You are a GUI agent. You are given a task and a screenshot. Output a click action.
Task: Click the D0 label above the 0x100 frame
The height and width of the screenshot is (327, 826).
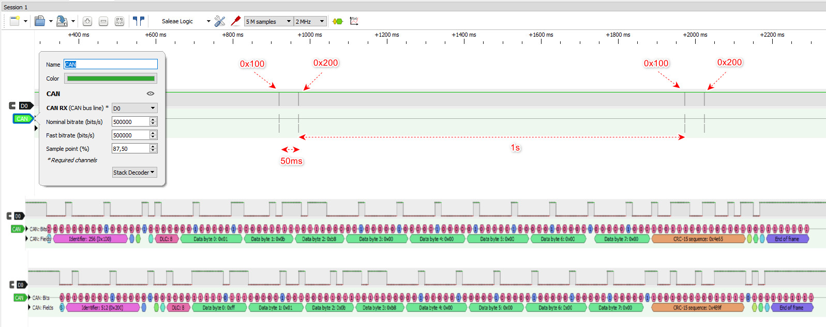(19, 216)
